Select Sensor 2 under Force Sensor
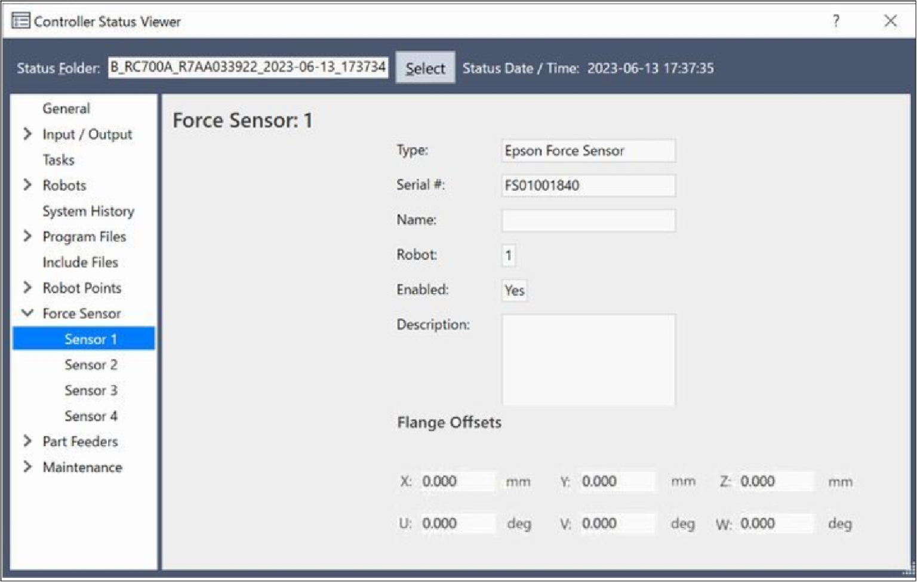 pyautogui.click(x=91, y=365)
